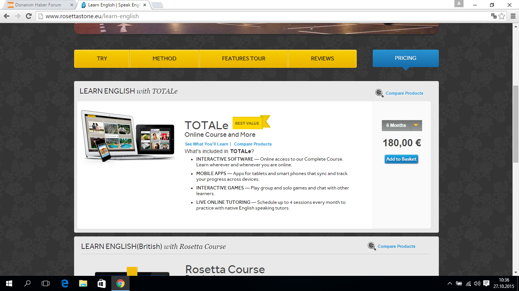Click the LIVE ONLINE TUTORING bullet text
519x291 pixels.
click(271, 205)
